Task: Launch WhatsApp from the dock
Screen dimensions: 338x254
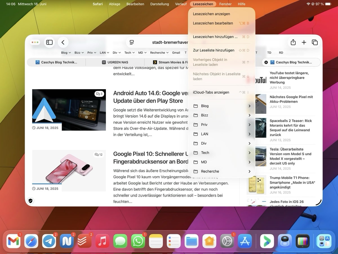Action: 138,242
